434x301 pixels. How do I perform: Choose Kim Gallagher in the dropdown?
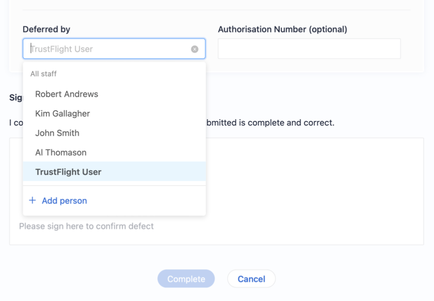[x=63, y=114]
